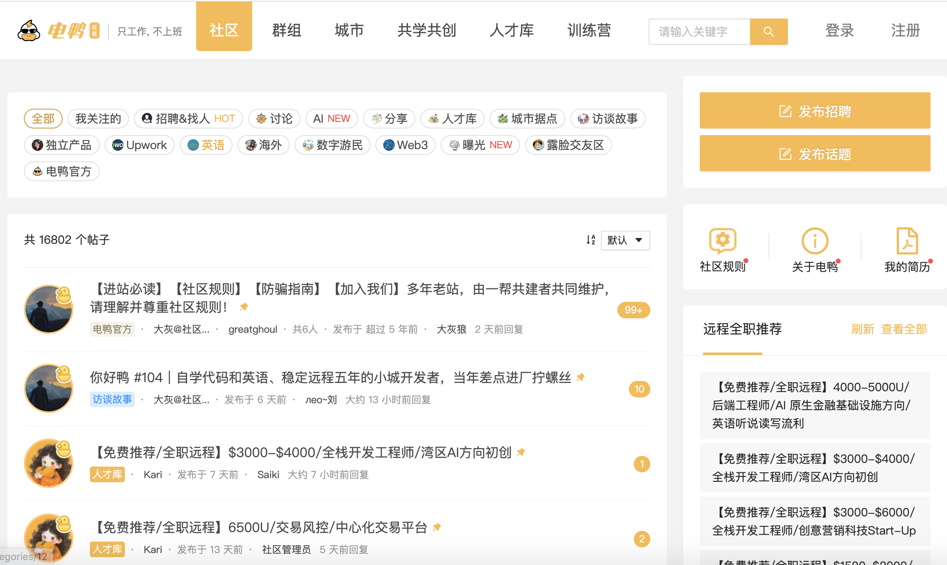Viewport: 947px width, 565px height.
Task: Click the 刷新 recommendations link
Action: pyautogui.click(x=863, y=329)
